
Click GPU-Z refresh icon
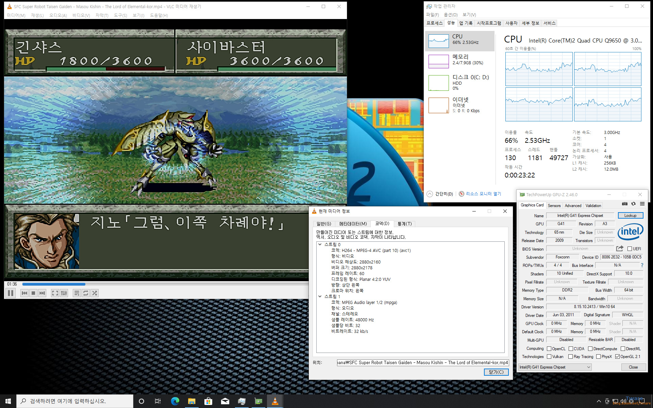[633, 204]
